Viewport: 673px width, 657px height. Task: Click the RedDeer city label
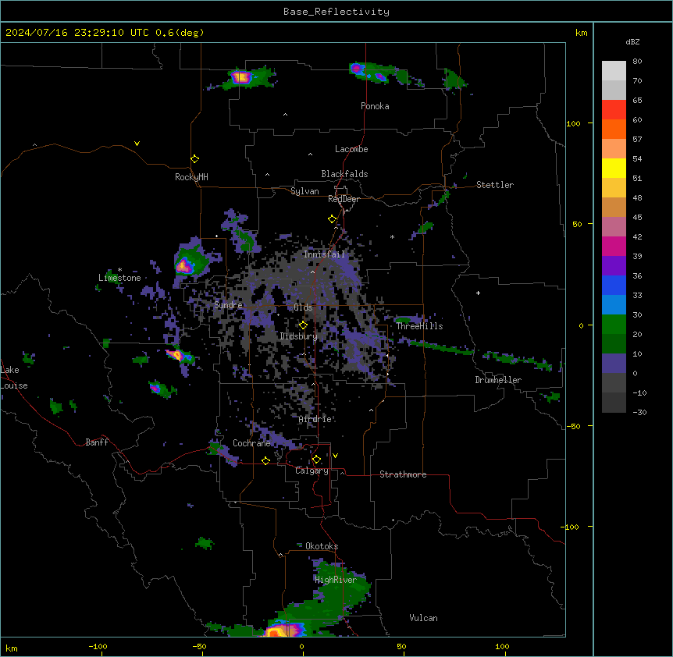(344, 199)
